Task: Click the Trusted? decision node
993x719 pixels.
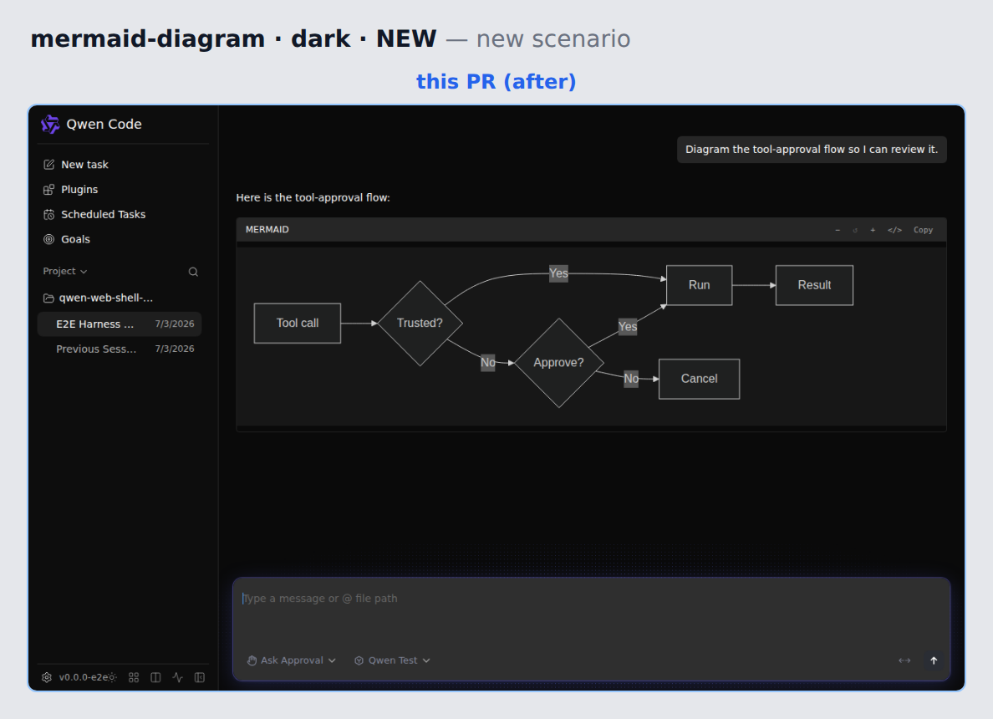Action: (420, 323)
